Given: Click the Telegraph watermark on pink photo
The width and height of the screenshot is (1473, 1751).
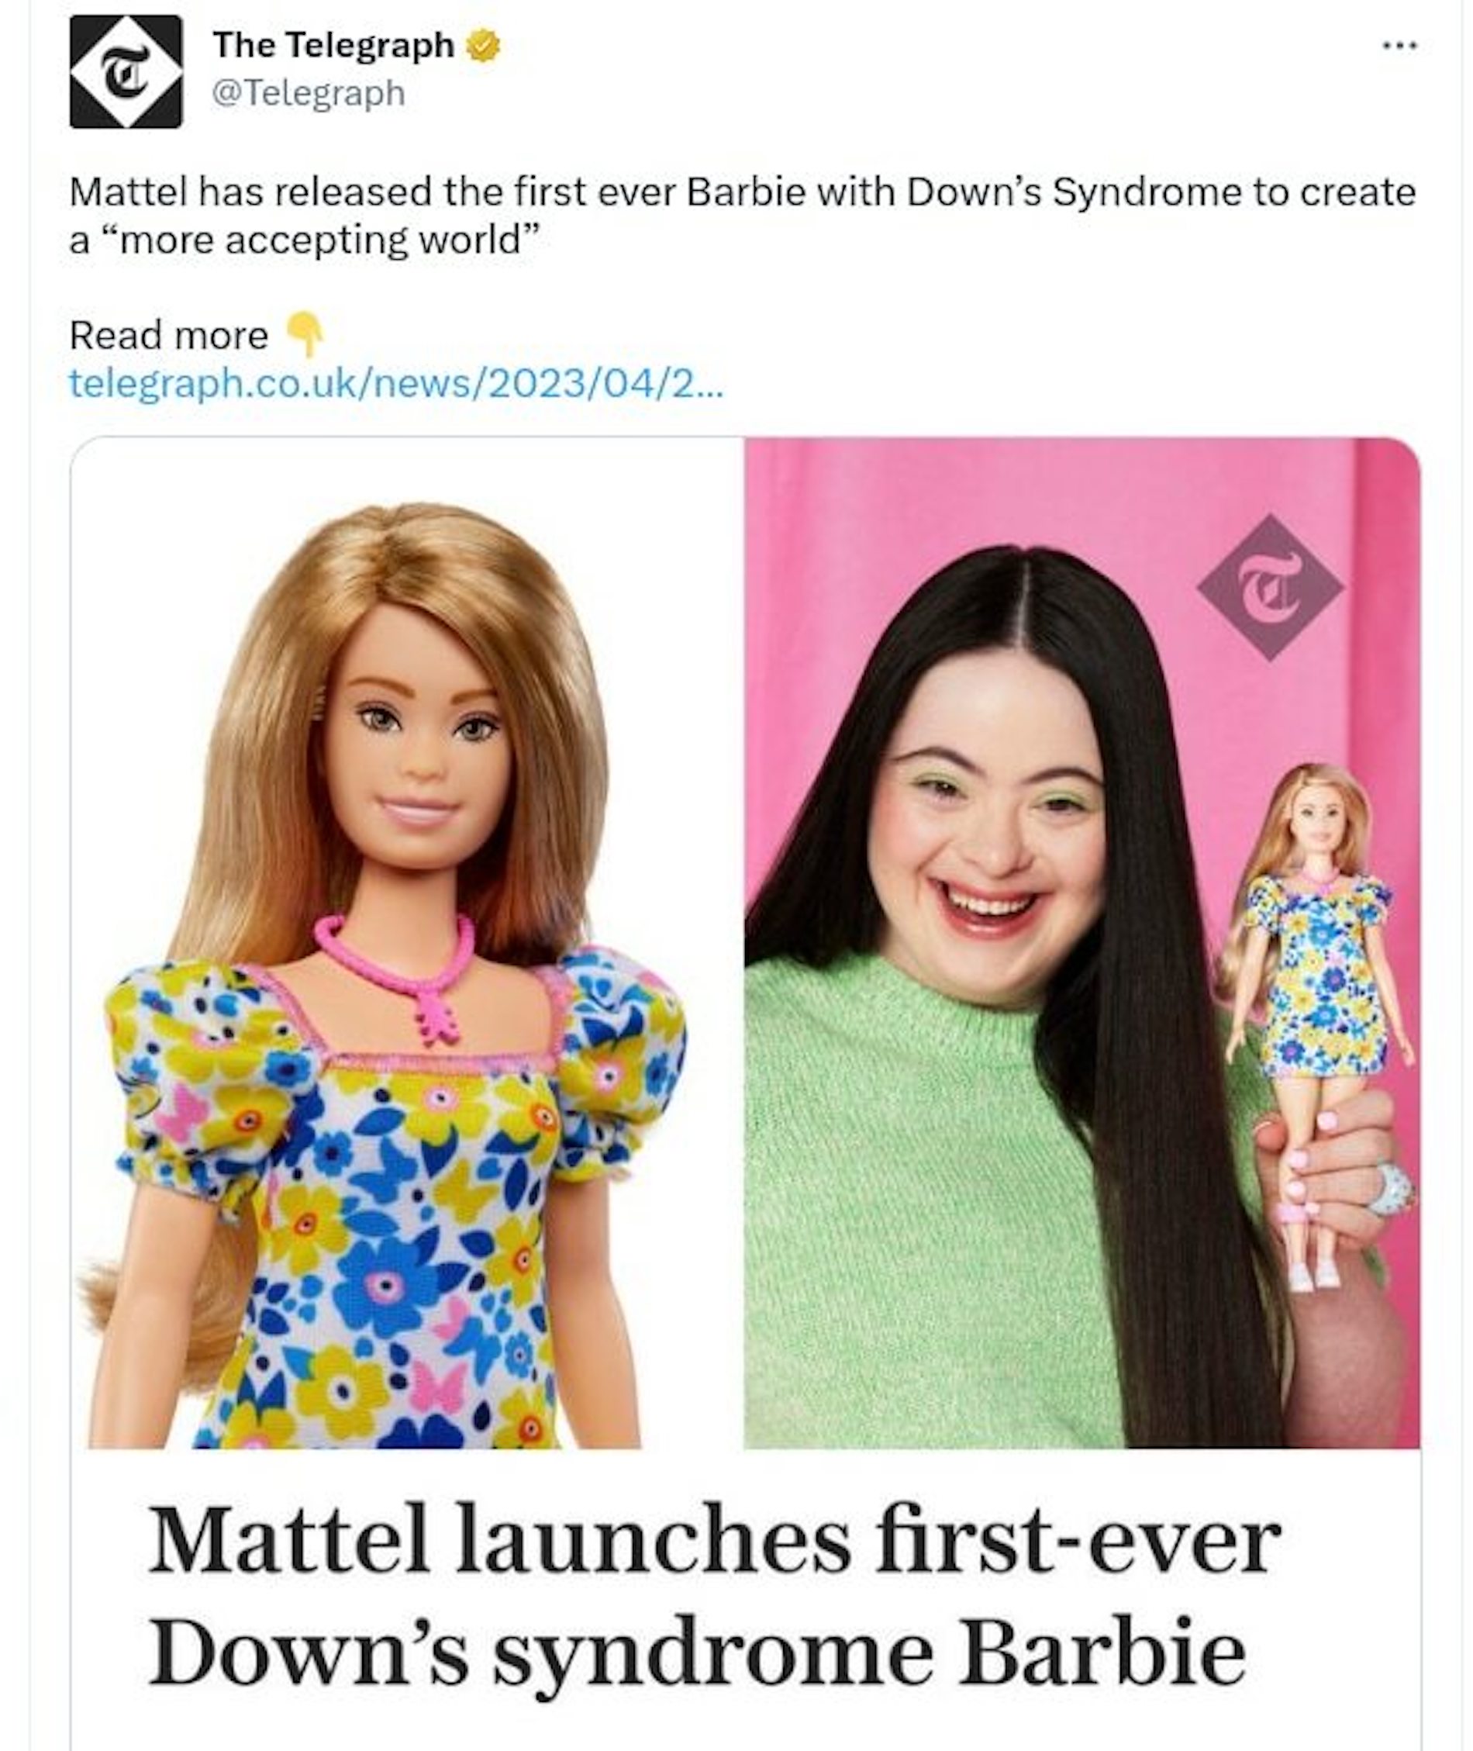Looking at the screenshot, I should tap(1269, 587).
